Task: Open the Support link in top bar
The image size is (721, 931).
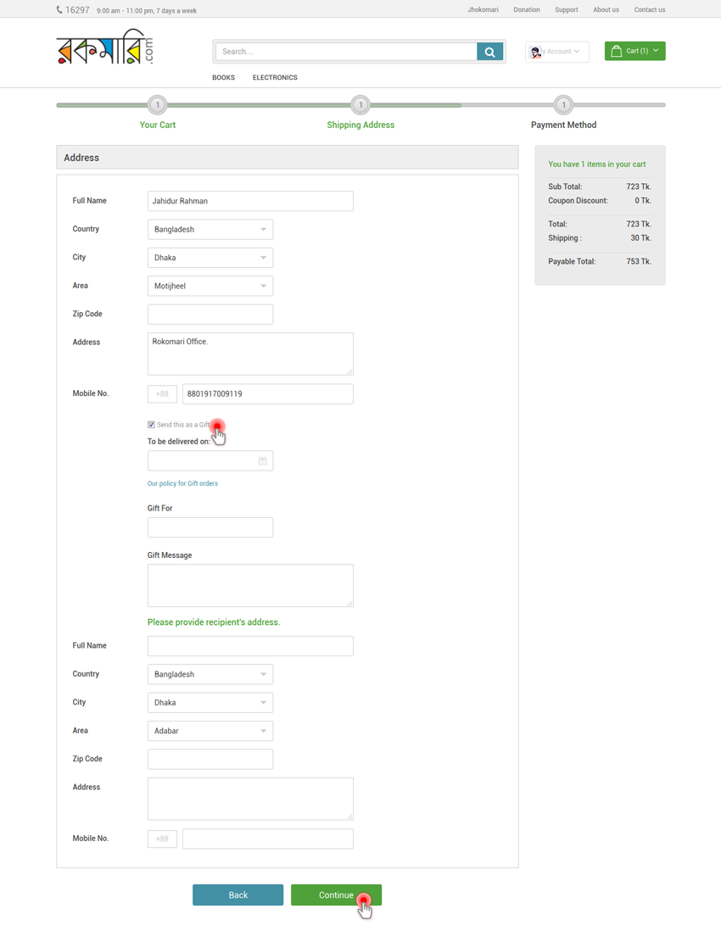Action: click(x=566, y=10)
